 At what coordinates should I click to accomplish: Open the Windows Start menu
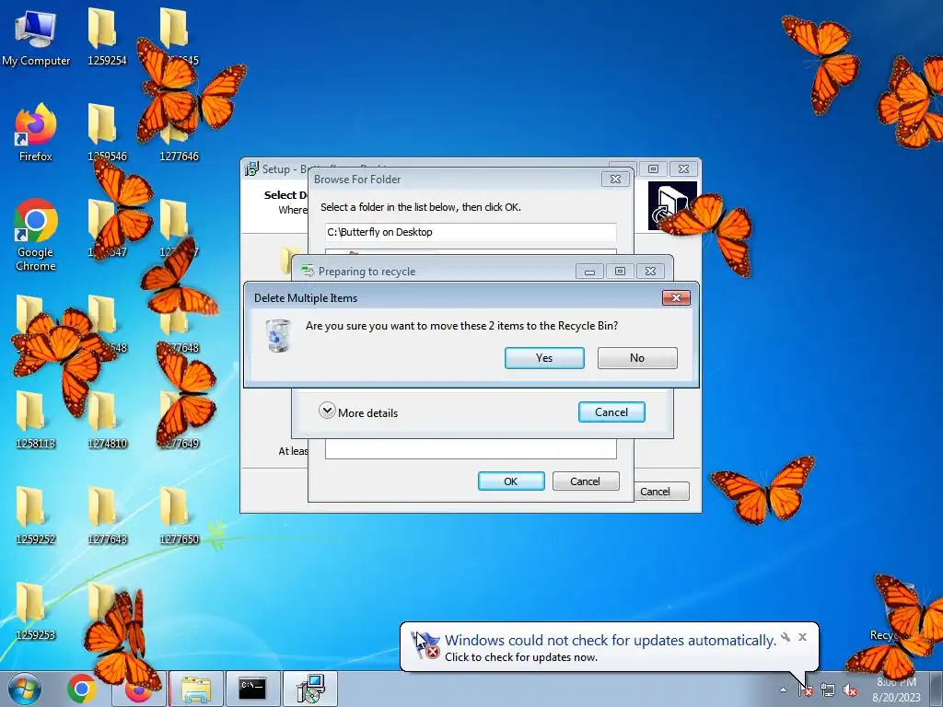(25, 689)
